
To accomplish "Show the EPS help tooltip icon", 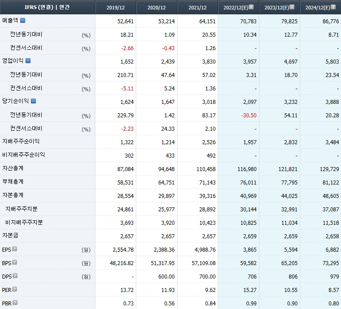I will pos(15,249).
